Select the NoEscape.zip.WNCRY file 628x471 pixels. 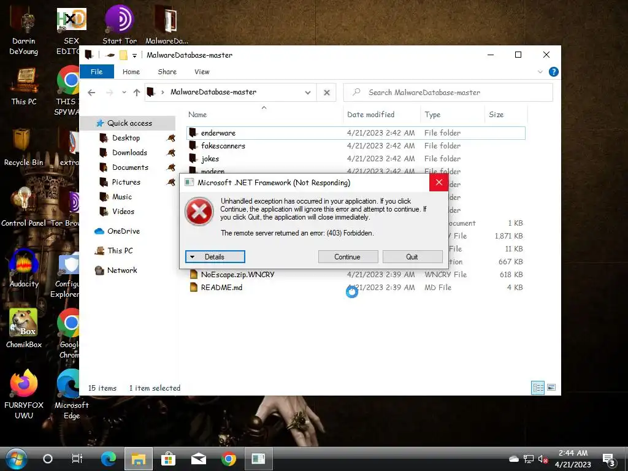coord(356,274)
